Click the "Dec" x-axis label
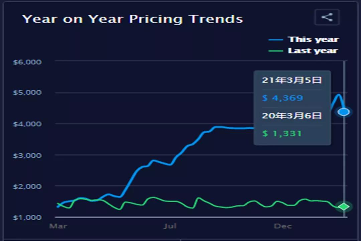Image resolution: width=361 pixels, height=241 pixels. coord(283,226)
